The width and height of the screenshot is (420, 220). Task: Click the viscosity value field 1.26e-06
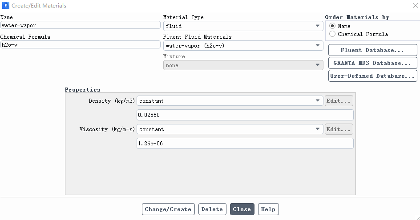[245, 143]
